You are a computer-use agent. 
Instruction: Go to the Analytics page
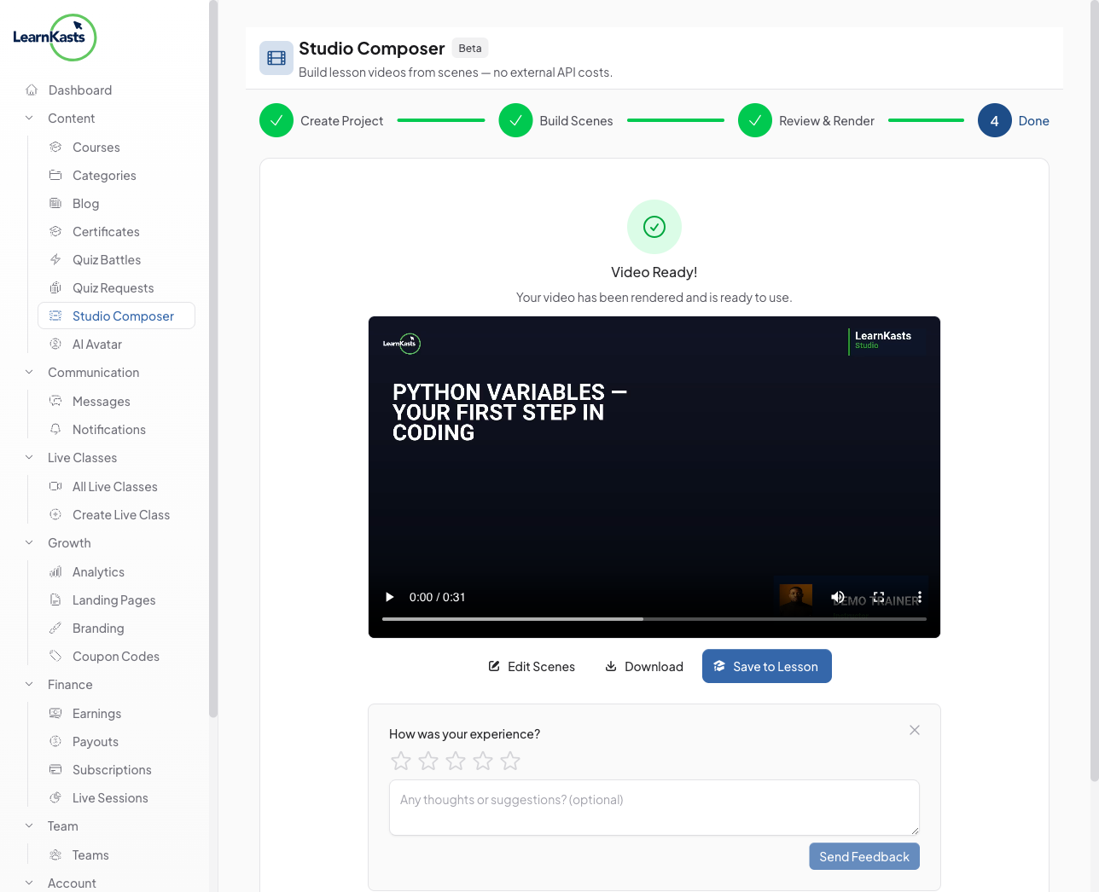pos(98,572)
